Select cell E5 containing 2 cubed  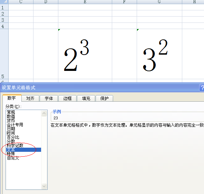85,54
